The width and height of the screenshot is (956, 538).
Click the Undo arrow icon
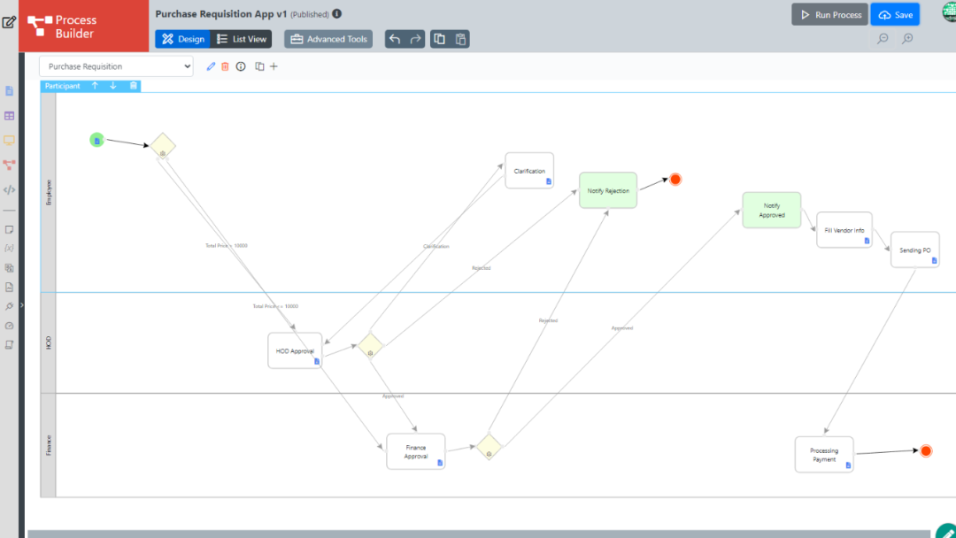pos(395,39)
